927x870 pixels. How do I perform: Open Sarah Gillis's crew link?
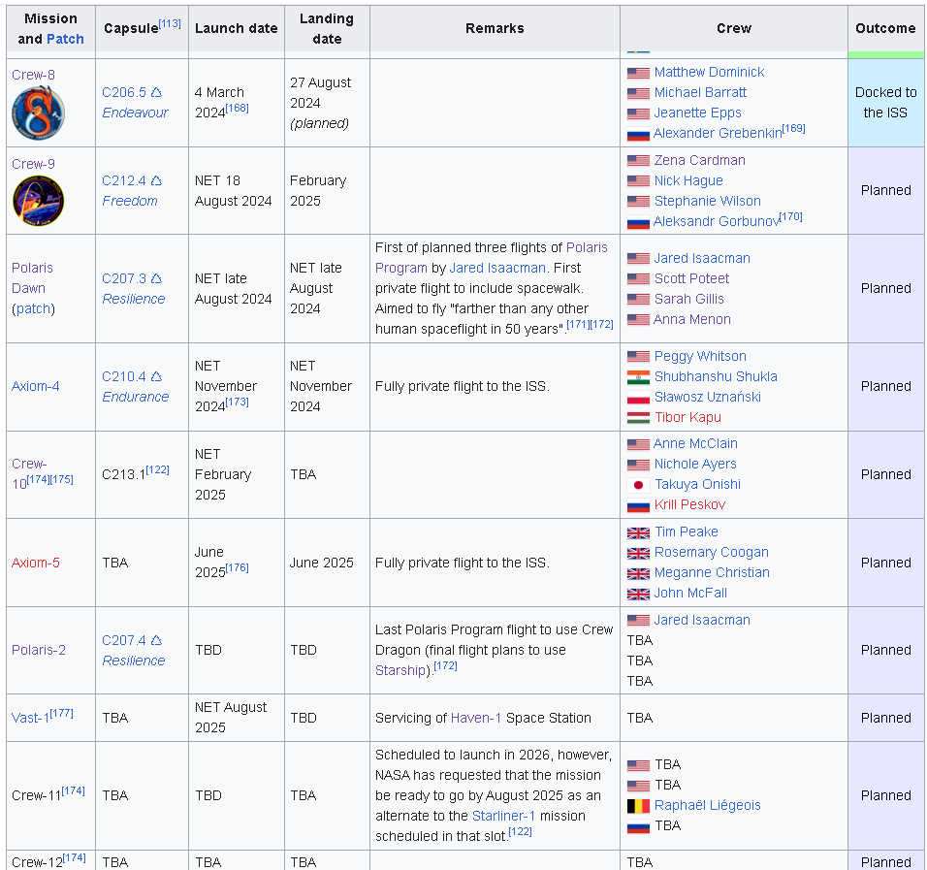tap(688, 299)
